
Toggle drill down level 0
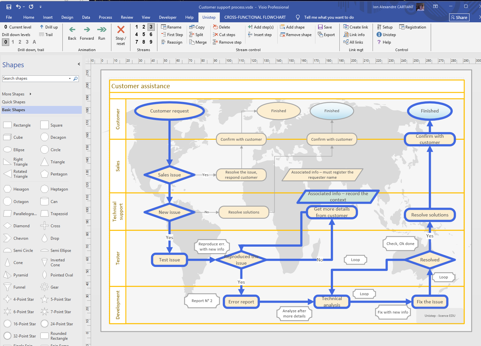6,42
